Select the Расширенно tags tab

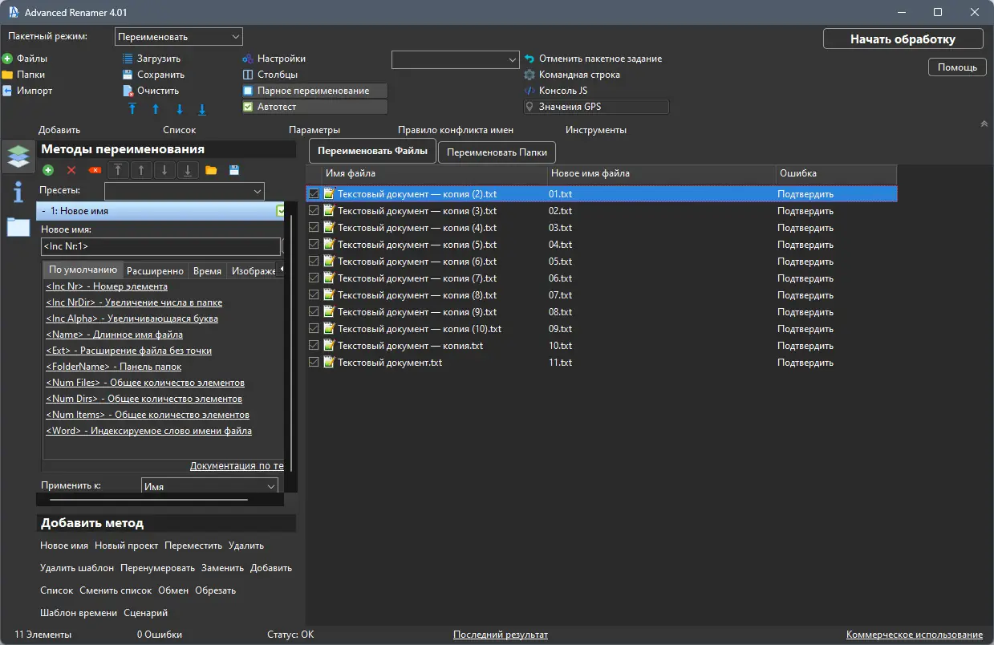pyautogui.click(x=155, y=271)
